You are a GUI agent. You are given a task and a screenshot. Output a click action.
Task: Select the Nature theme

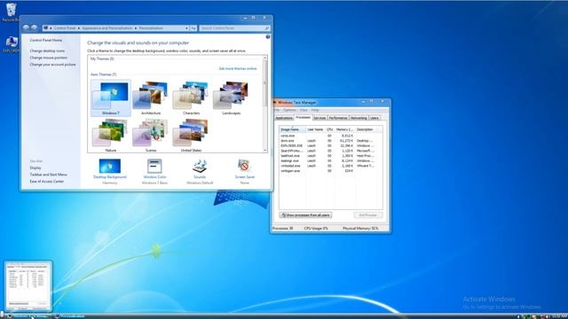click(x=110, y=135)
